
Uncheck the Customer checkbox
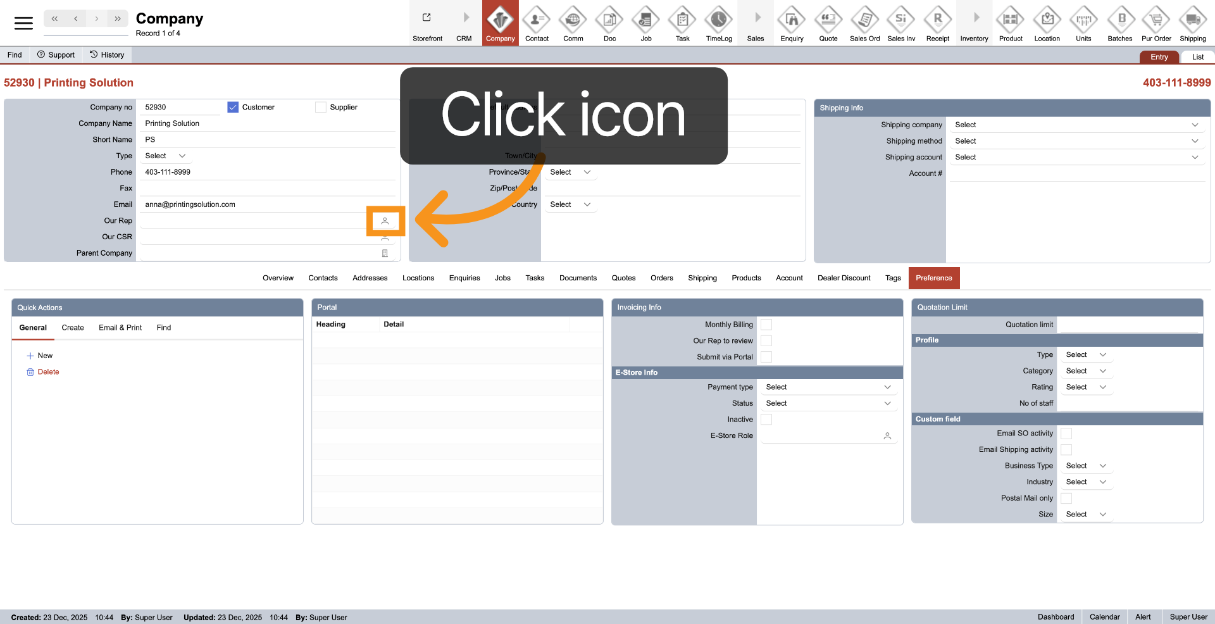pyautogui.click(x=233, y=107)
